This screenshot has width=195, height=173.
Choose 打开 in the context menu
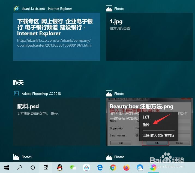pos(146,117)
